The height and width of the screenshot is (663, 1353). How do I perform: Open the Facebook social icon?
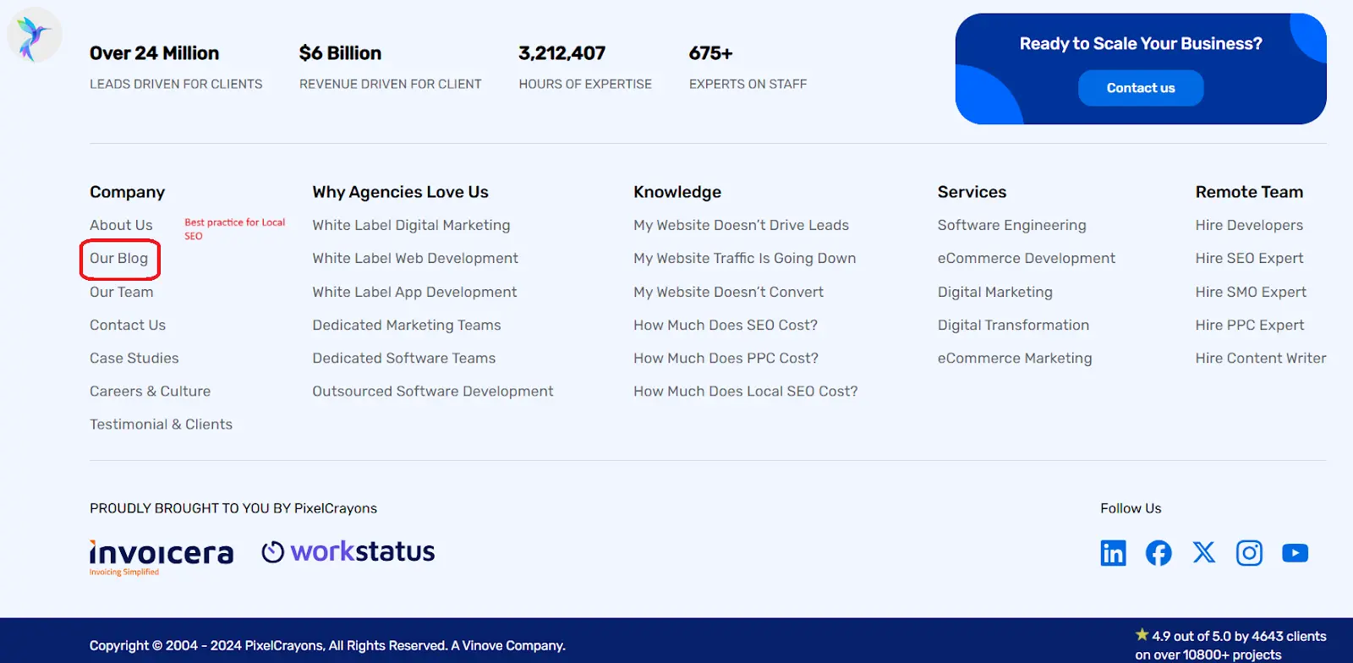coord(1159,553)
